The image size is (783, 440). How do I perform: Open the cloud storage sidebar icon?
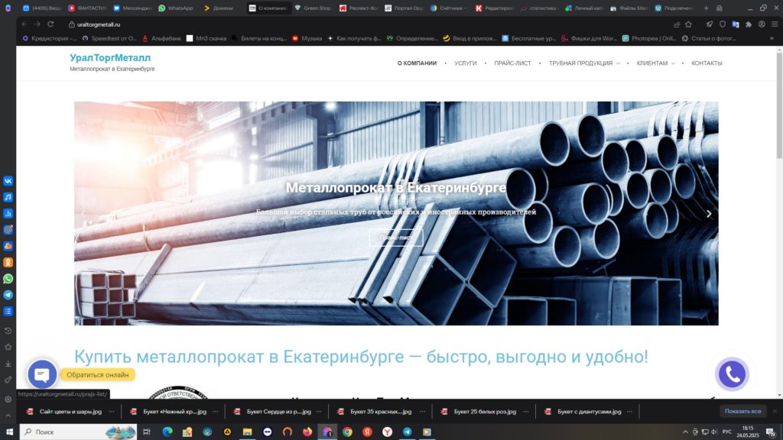tap(8, 247)
